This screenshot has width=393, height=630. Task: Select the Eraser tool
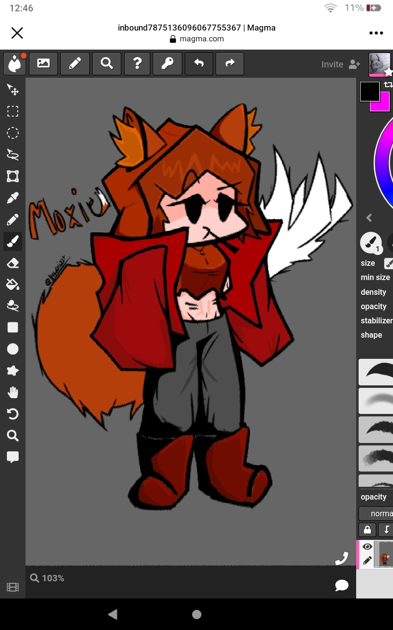pos(13,263)
